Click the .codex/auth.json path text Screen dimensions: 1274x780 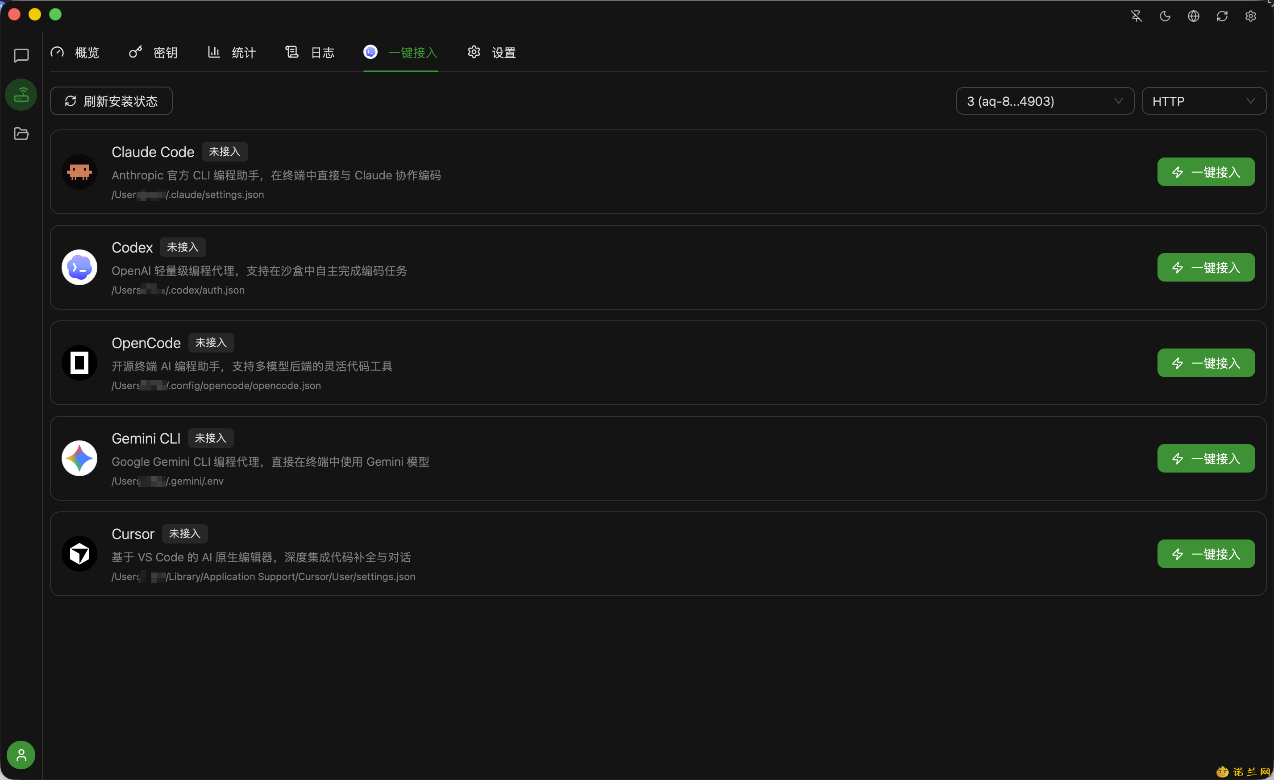(x=178, y=290)
